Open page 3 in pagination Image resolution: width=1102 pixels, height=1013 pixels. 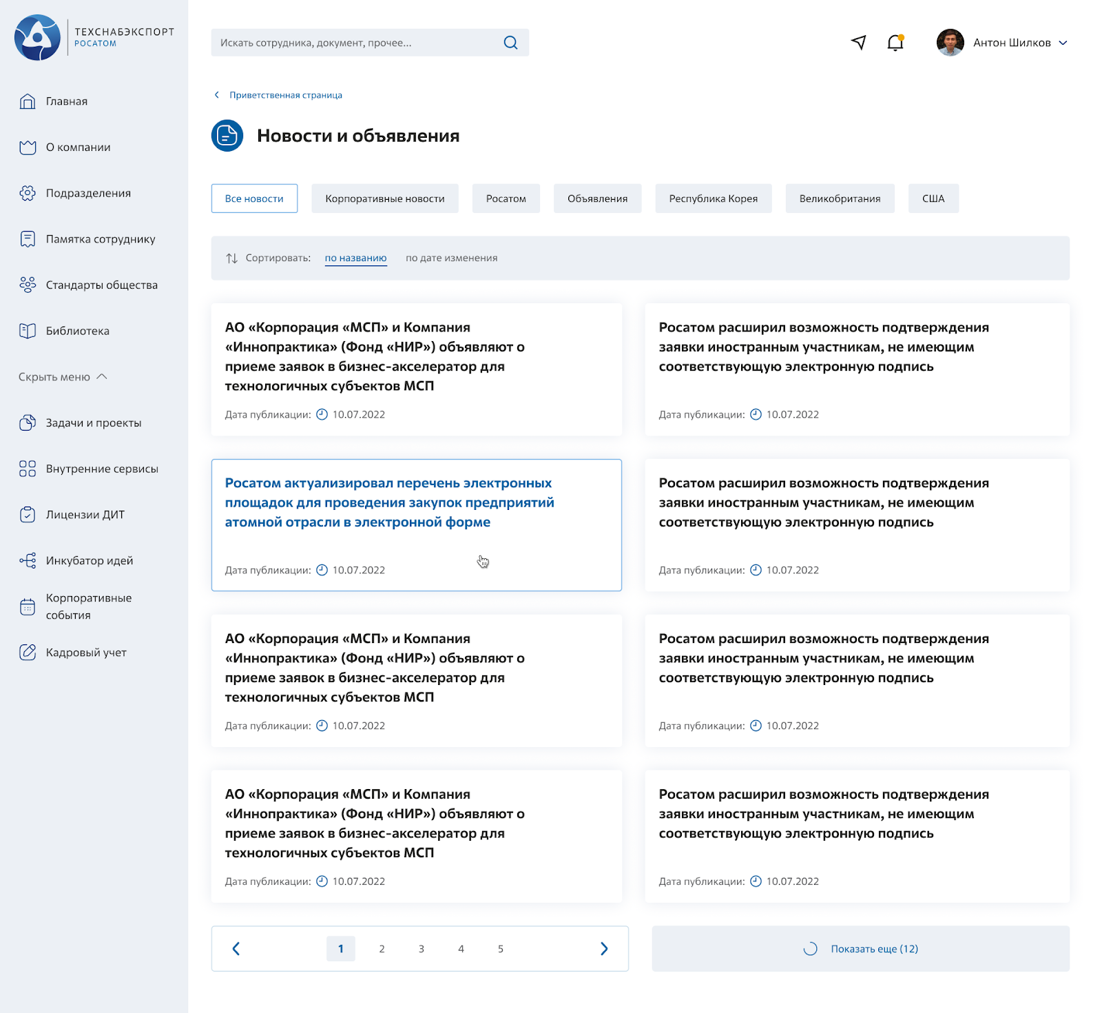[x=422, y=949]
